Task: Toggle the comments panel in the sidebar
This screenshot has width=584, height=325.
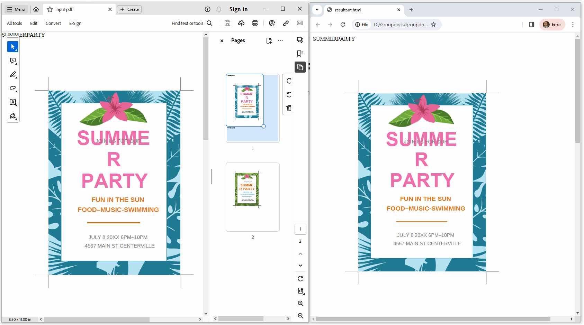Action: click(x=300, y=40)
